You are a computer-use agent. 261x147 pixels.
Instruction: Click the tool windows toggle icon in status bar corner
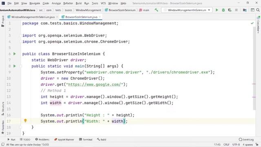click(3, 145)
